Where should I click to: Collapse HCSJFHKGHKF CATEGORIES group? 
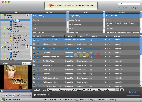5,50
